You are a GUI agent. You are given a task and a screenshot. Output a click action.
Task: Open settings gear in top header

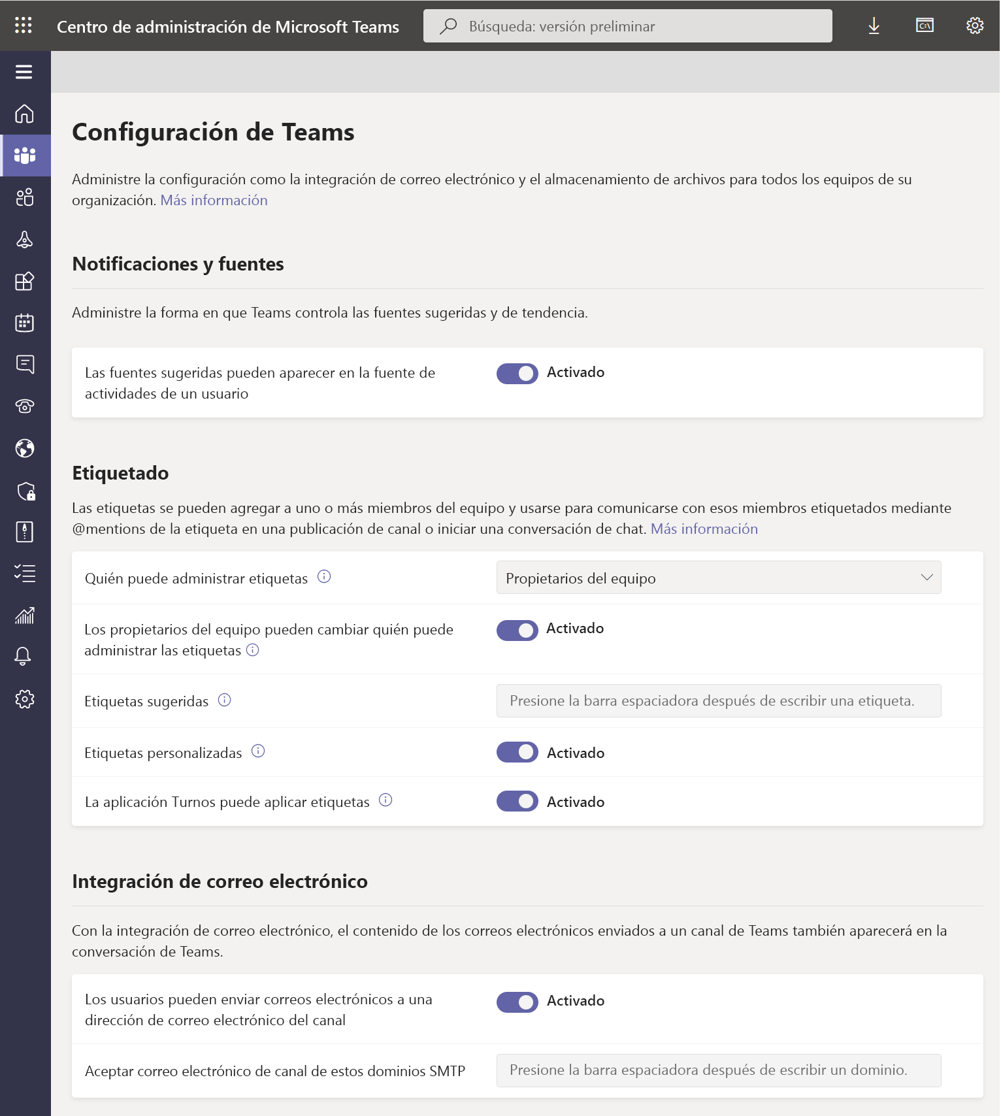pos(975,25)
